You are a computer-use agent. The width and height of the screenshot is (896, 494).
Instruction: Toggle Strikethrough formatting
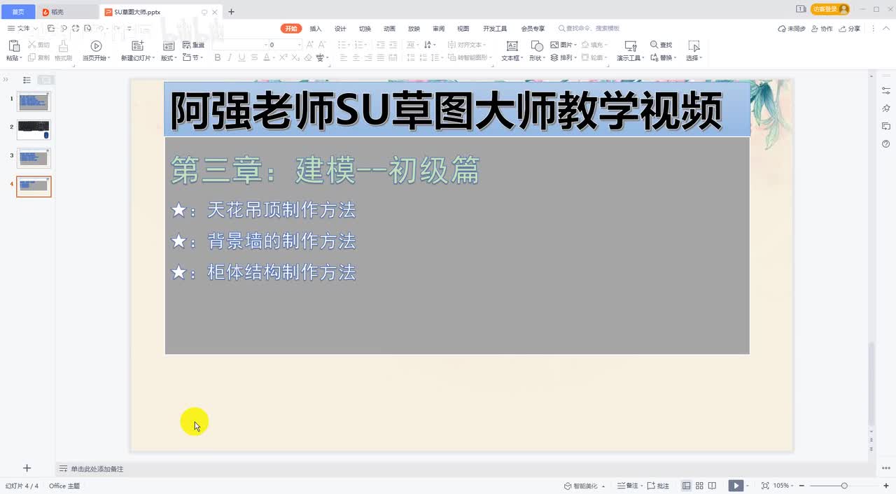[255, 58]
